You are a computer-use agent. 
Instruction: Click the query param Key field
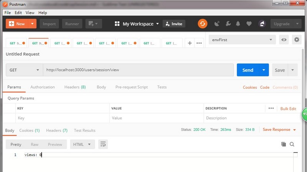[x=63, y=118]
